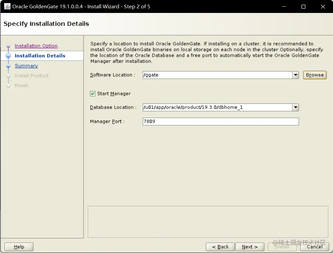Click the Help button
The image size is (333, 253).
click(x=19, y=247)
